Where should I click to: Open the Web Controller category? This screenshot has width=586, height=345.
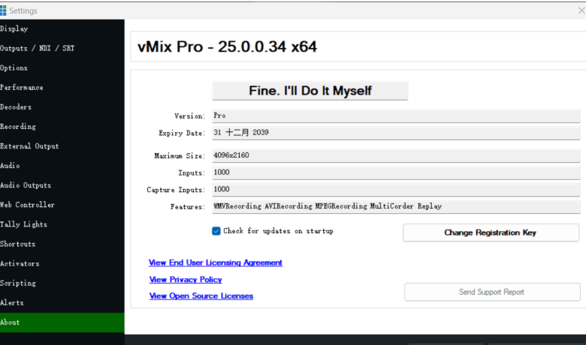click(x=62, y=205)
